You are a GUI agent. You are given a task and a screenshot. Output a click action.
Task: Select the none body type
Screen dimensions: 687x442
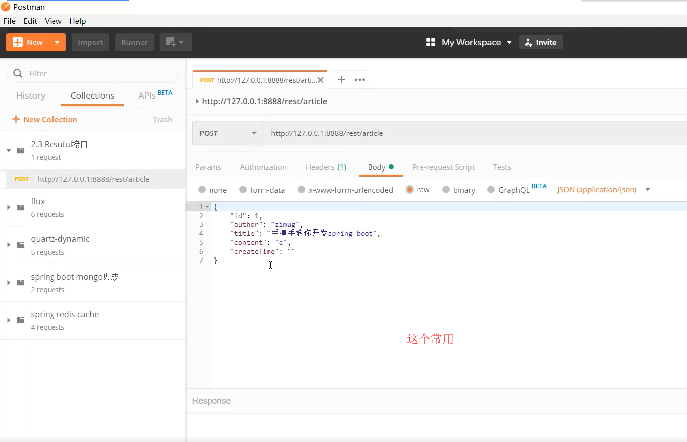pos(202,190)
